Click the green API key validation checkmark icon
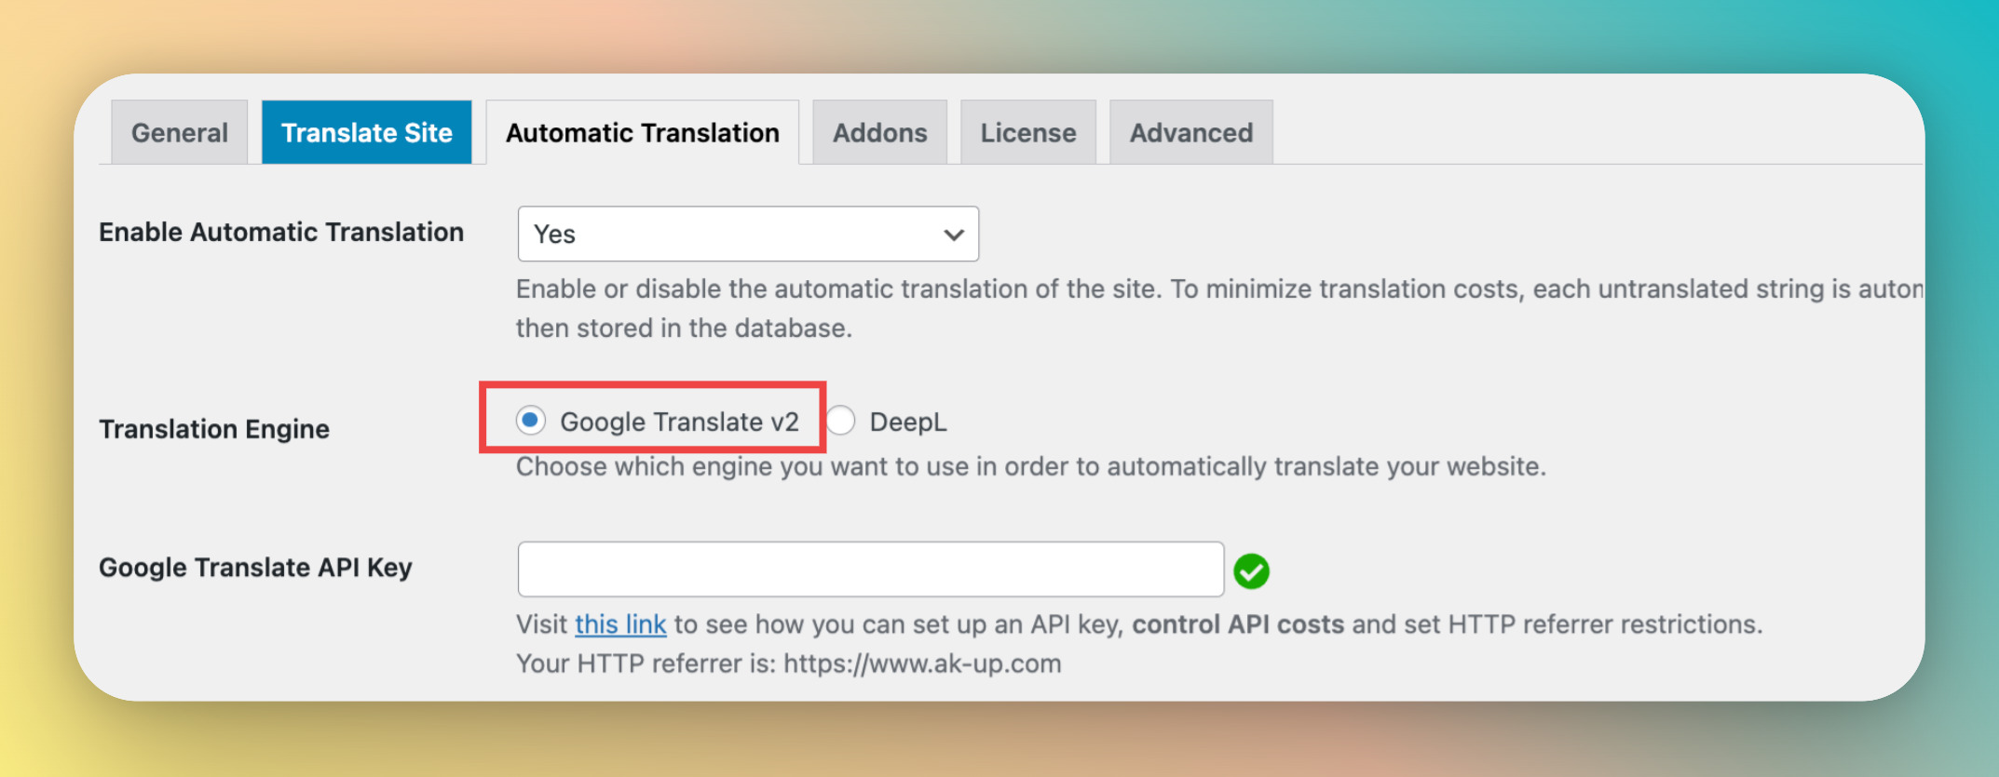1999x777 pixels. coord(1253,569)
